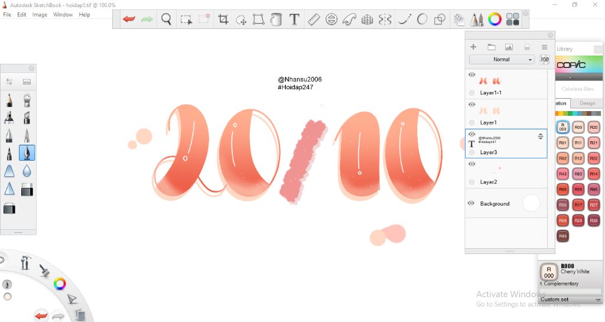
Task: Hide Layer3 text layer eye icon
Action: 471,134
